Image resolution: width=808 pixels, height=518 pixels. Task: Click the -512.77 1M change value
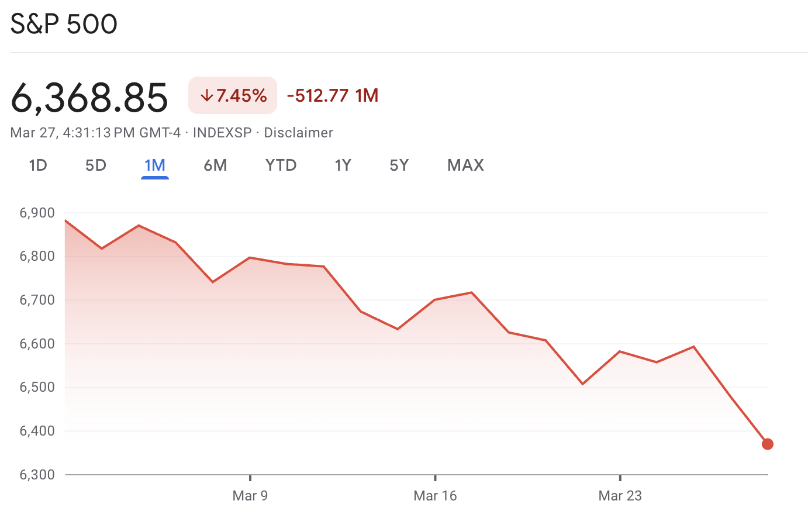click(332, 95)
